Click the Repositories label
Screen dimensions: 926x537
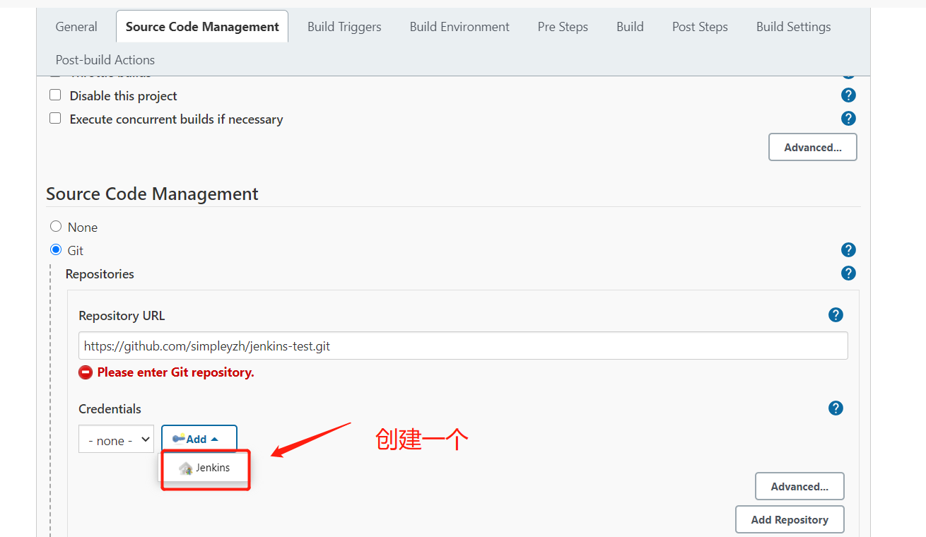100,273
